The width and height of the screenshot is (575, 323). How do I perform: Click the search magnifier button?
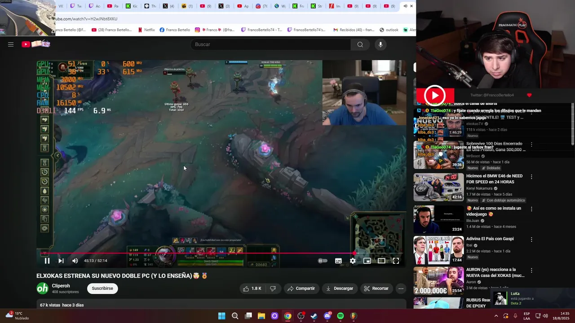tap(360, 44)
